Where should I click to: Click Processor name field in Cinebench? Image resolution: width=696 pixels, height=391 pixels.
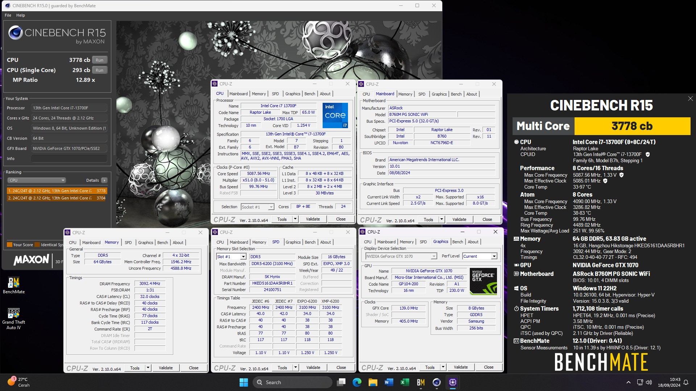69,108
